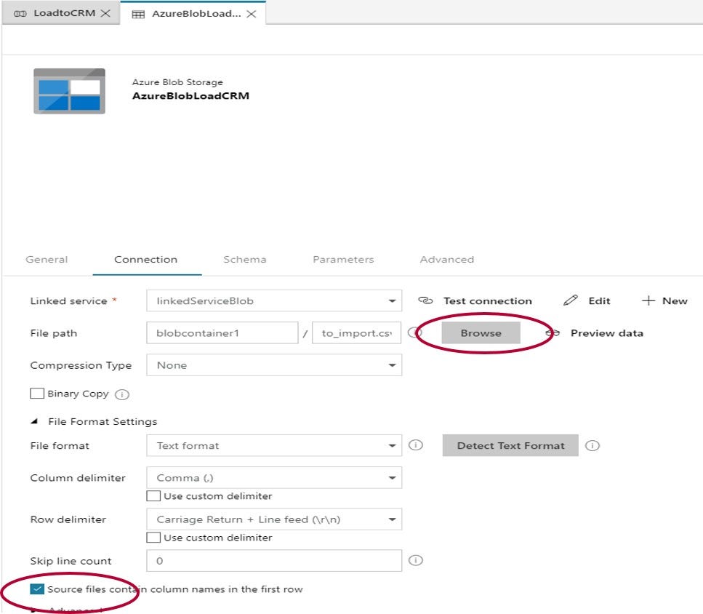Screen dimensions: 703x614
Task: Open the Linked service dropdown
Action: point(274,300)
